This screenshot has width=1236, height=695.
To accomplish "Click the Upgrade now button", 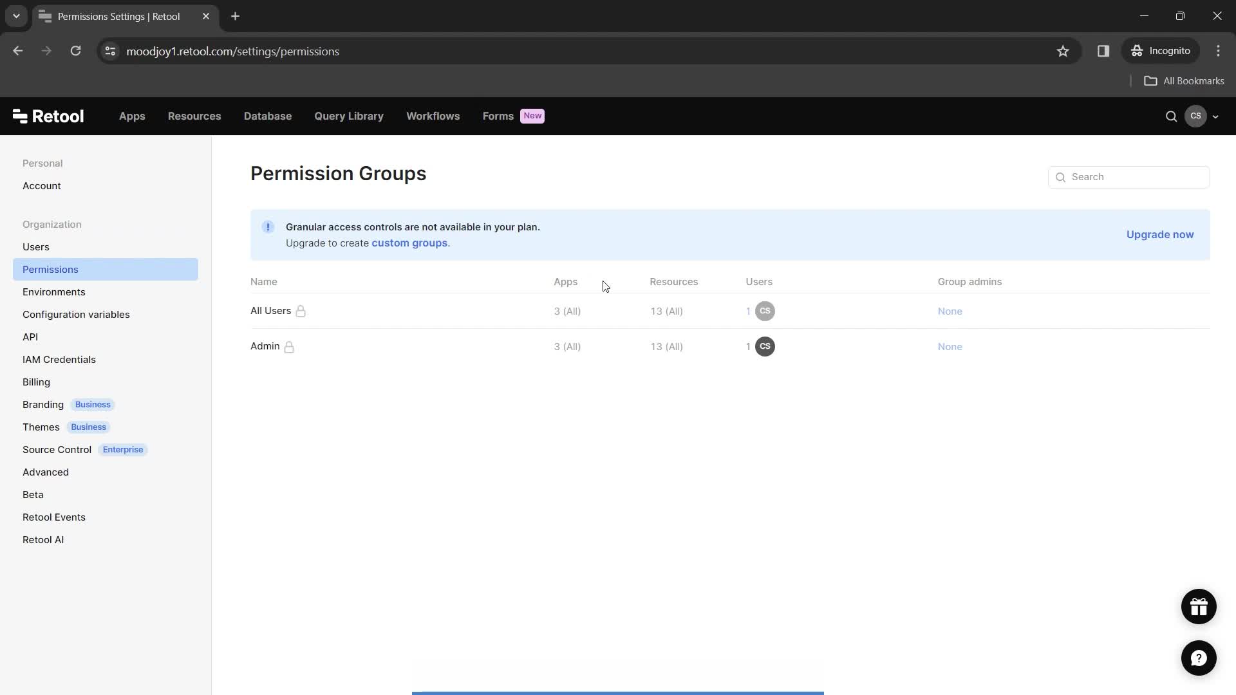I will (x=1161, y=234).
